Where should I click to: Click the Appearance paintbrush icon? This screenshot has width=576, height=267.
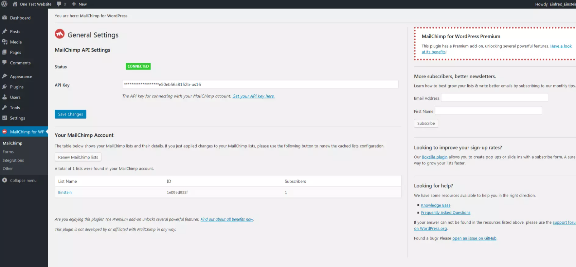(5, 76)
